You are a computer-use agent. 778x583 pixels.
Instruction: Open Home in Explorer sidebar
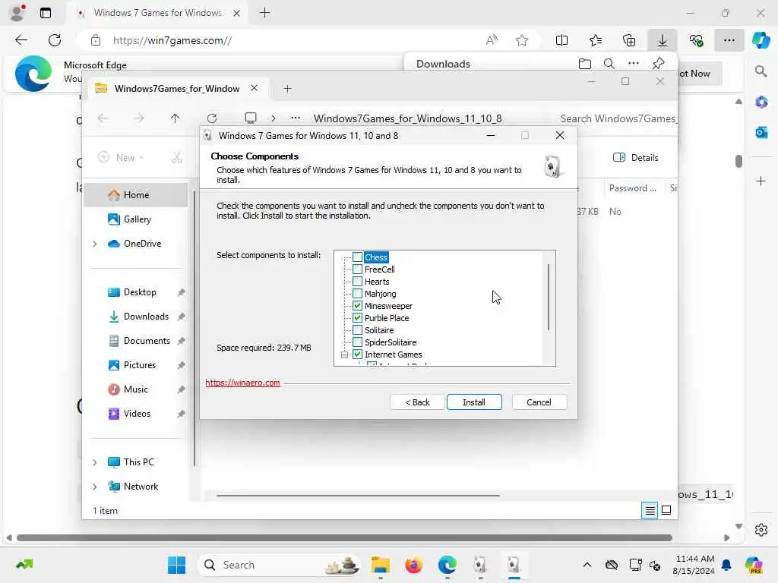click(x=135, y=195)
